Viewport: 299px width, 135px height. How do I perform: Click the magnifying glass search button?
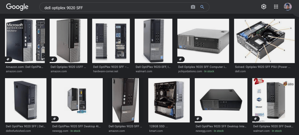pyautogui.click(x=202, y=7)
